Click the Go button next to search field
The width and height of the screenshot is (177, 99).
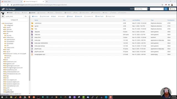pyautogui.click(x=166, y=9)
